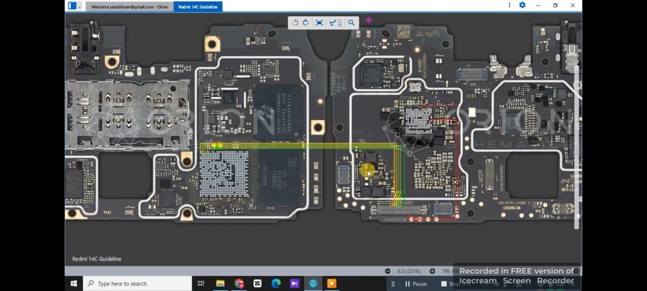This screenshot has height=291, width=647.
Task: Grab the recorder toolbar drag handle
Action: [393, 284]
